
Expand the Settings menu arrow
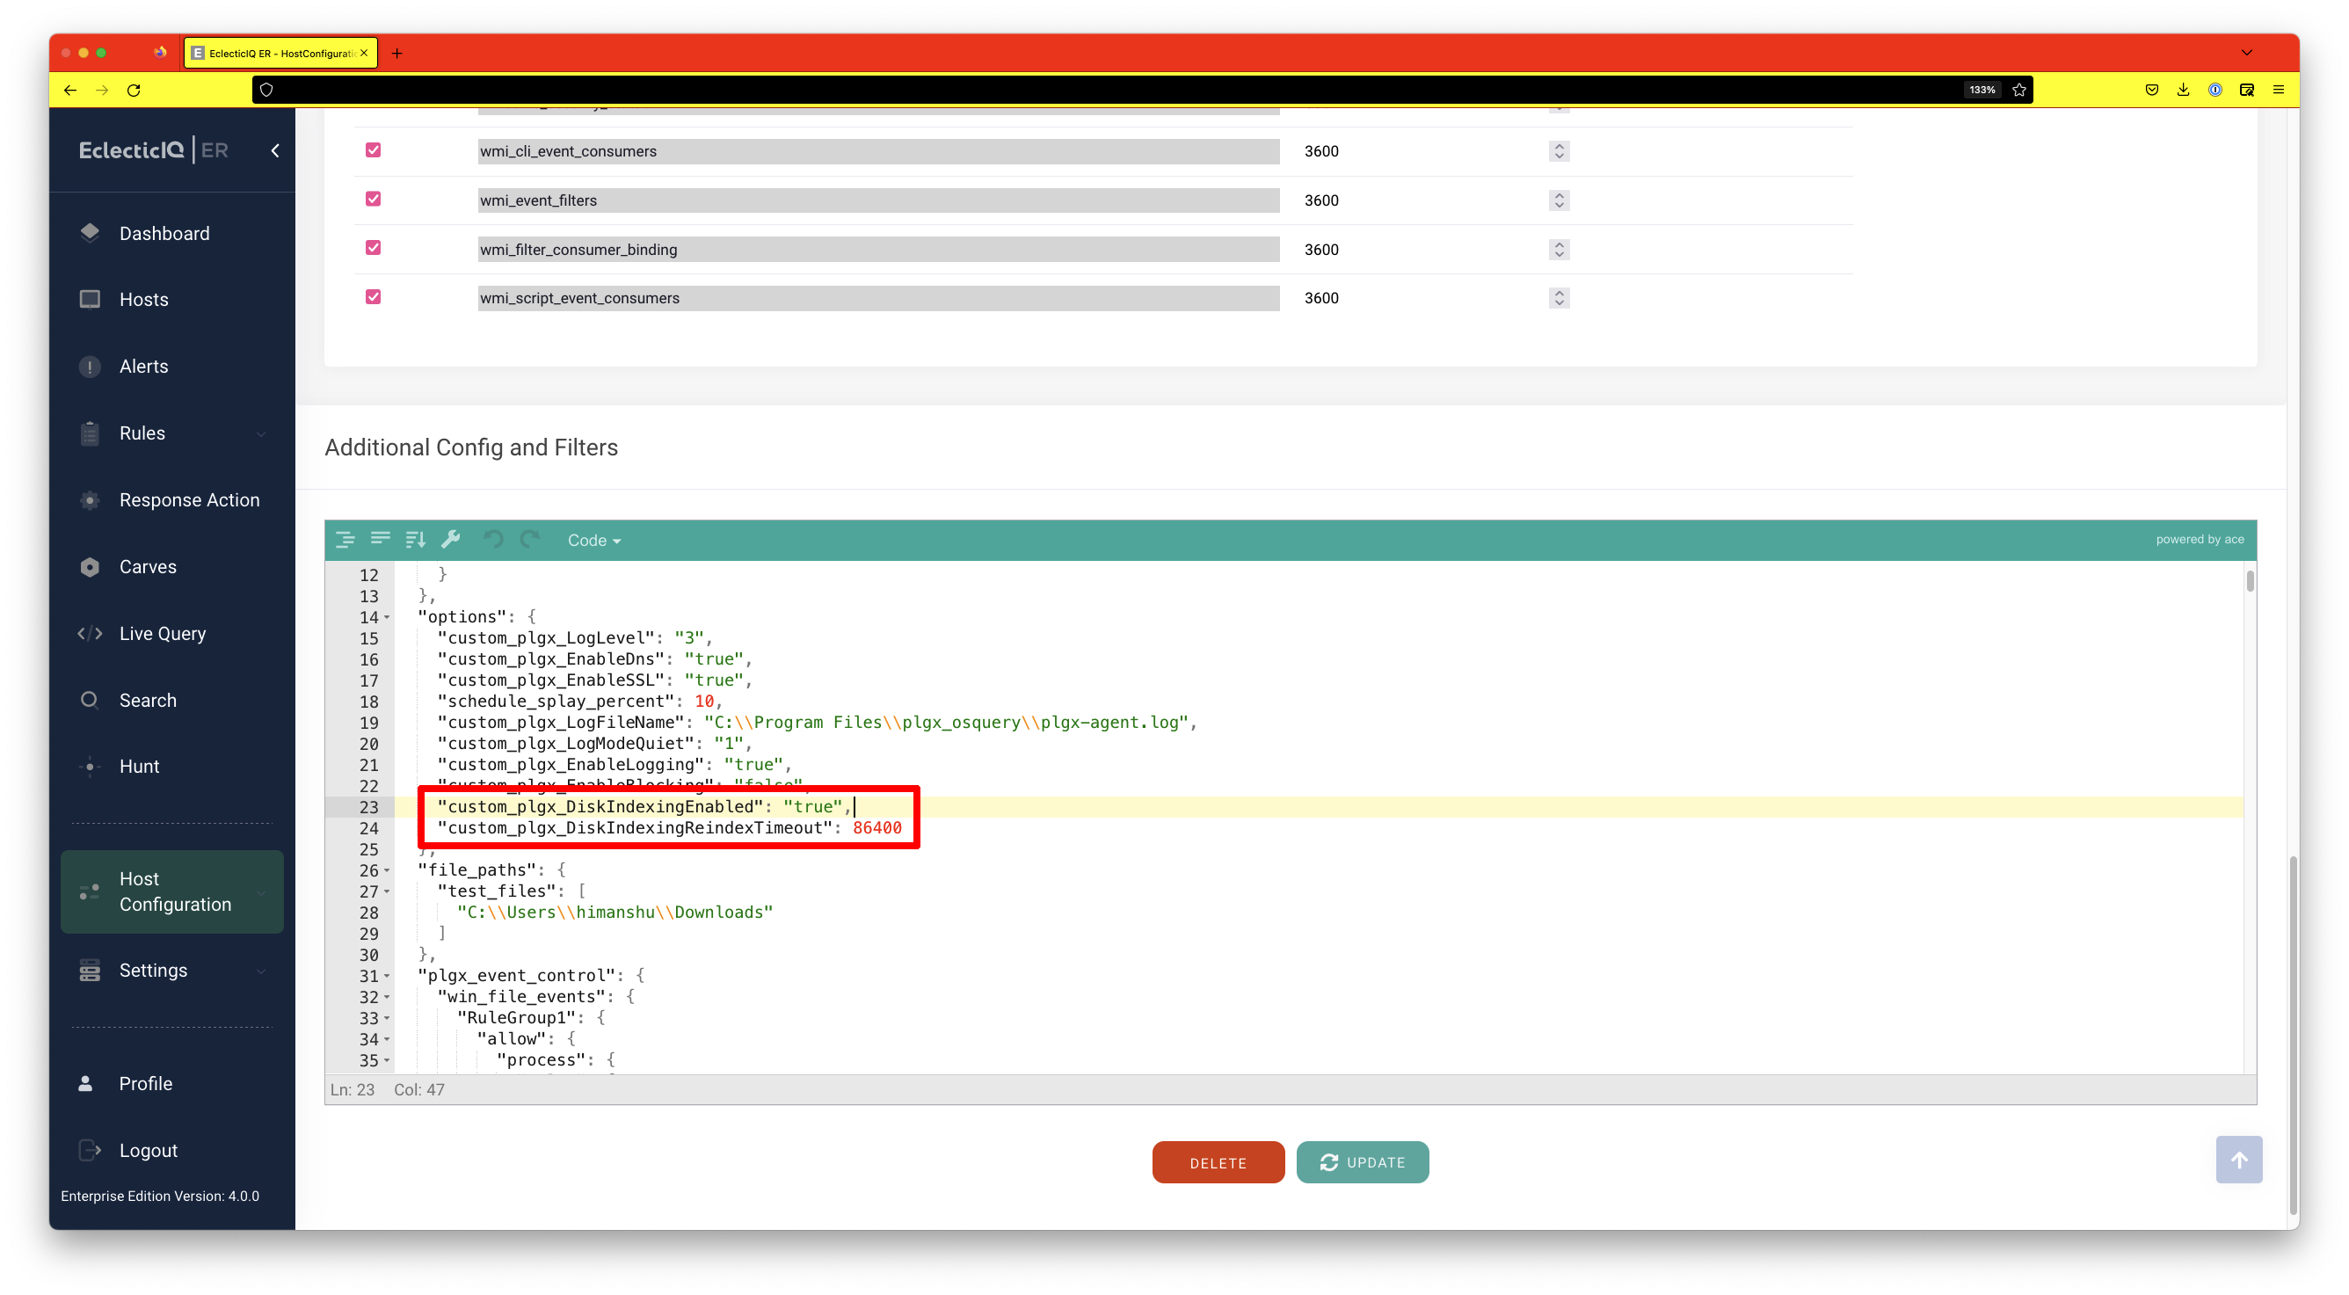[262, 971]
